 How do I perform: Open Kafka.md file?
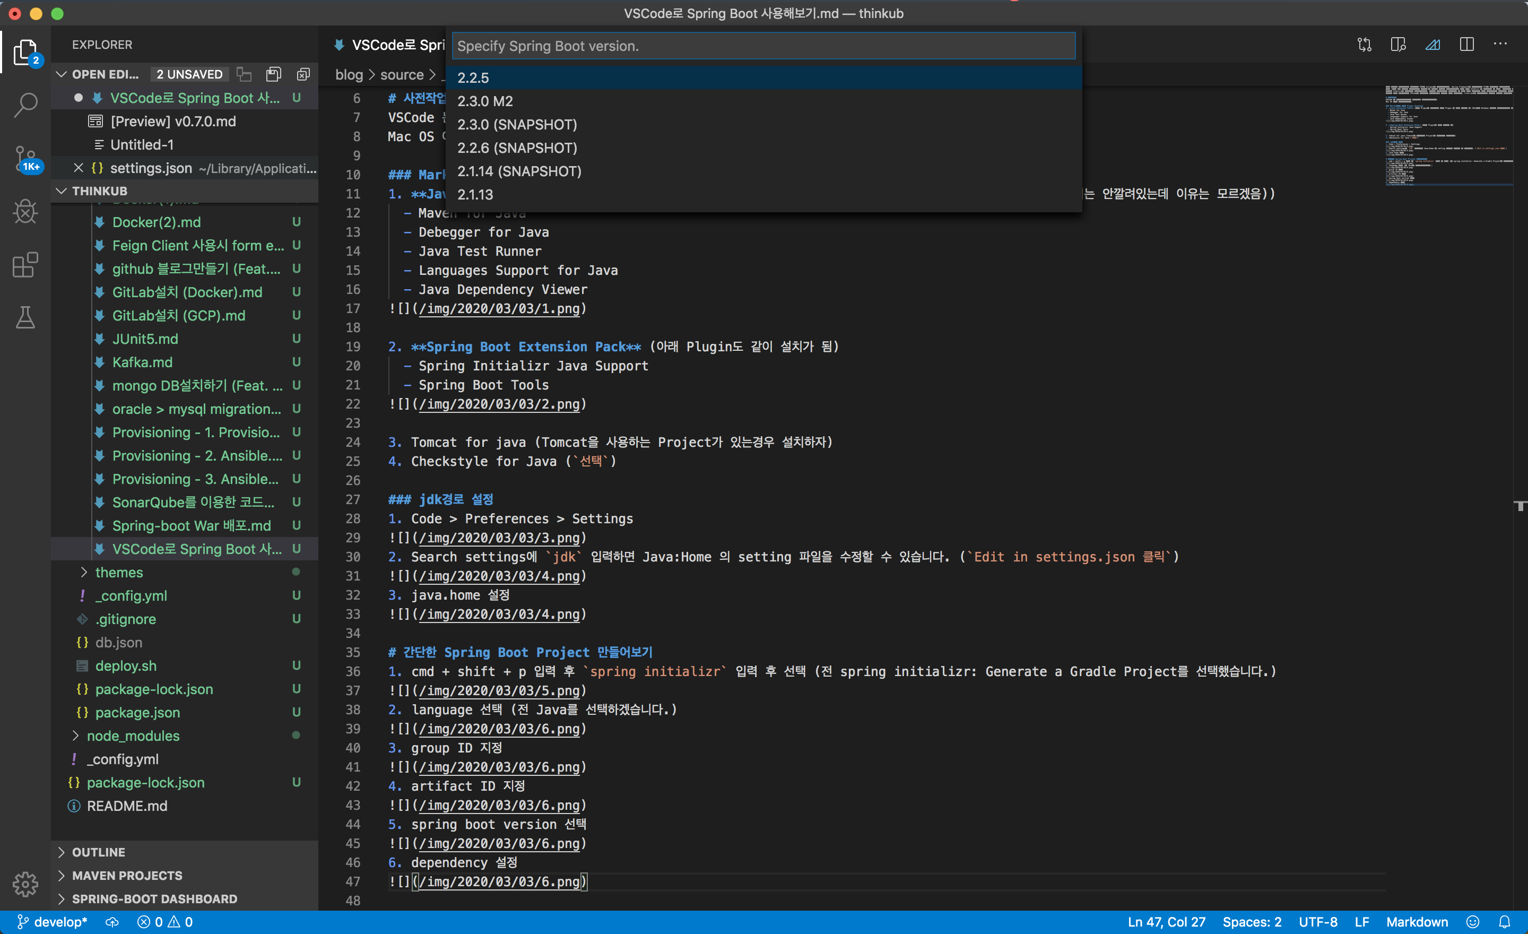click(185, 362)
